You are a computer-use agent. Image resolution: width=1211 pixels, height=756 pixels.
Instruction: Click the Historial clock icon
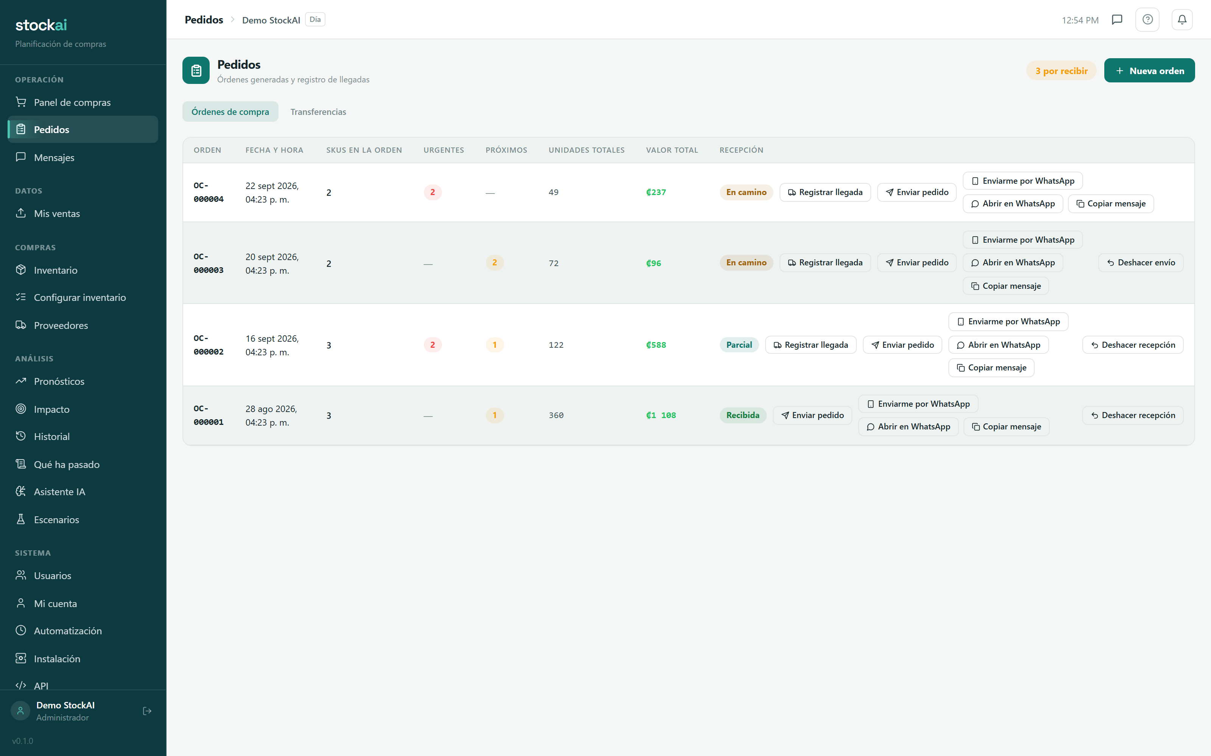pos(21,436)
